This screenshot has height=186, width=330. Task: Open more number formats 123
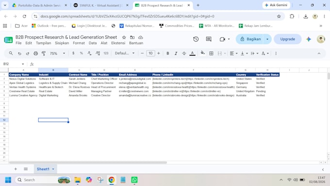pos(106,53)
